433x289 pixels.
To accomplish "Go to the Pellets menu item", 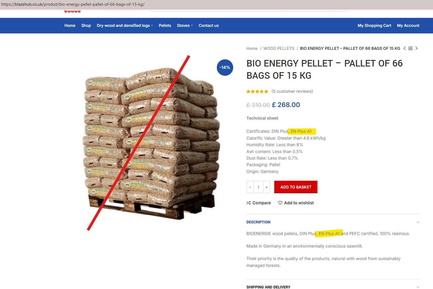I will [x=165, y=26].
